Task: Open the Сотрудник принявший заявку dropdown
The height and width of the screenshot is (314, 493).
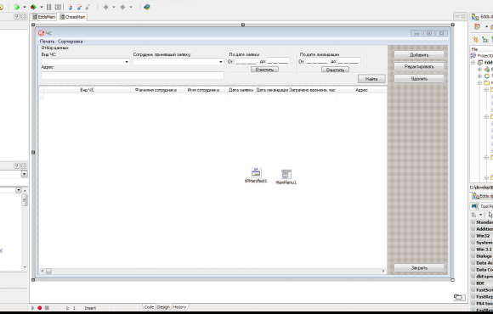Action: pyautogui.click(x=220, y=62)
